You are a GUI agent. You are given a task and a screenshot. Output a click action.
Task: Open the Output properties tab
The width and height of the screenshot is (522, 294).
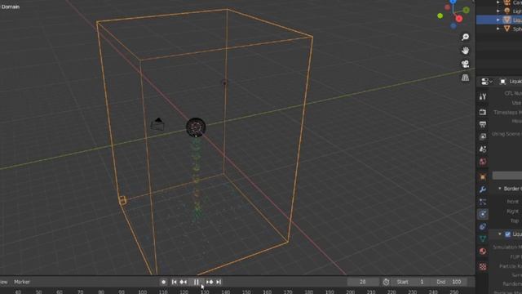[x=483, y=124]
